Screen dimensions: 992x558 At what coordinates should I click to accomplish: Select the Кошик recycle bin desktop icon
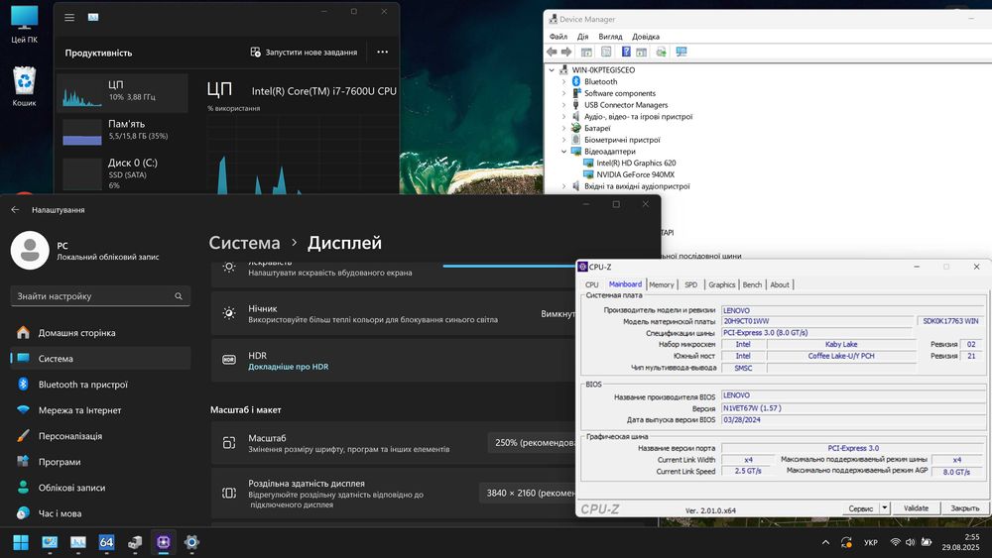coord(24,86)
